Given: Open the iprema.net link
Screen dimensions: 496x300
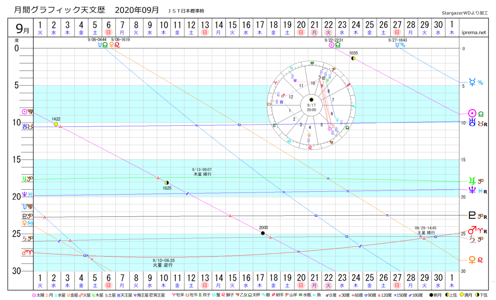Looking at the screenshot, I should tap(474, 32).
